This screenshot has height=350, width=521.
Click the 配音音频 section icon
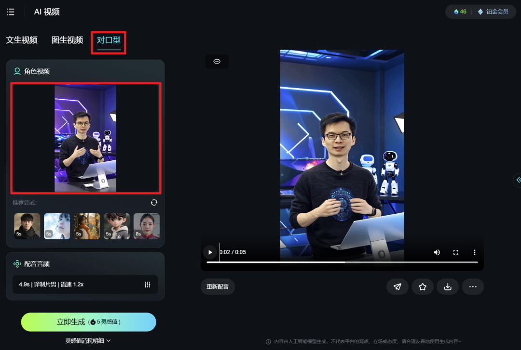(x=17, y=264)
